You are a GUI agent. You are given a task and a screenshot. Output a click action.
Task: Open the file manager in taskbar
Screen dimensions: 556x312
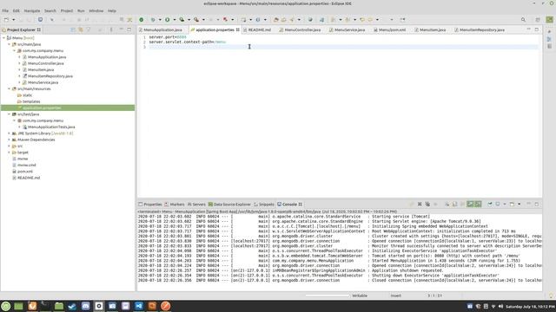tap(59, 306)
